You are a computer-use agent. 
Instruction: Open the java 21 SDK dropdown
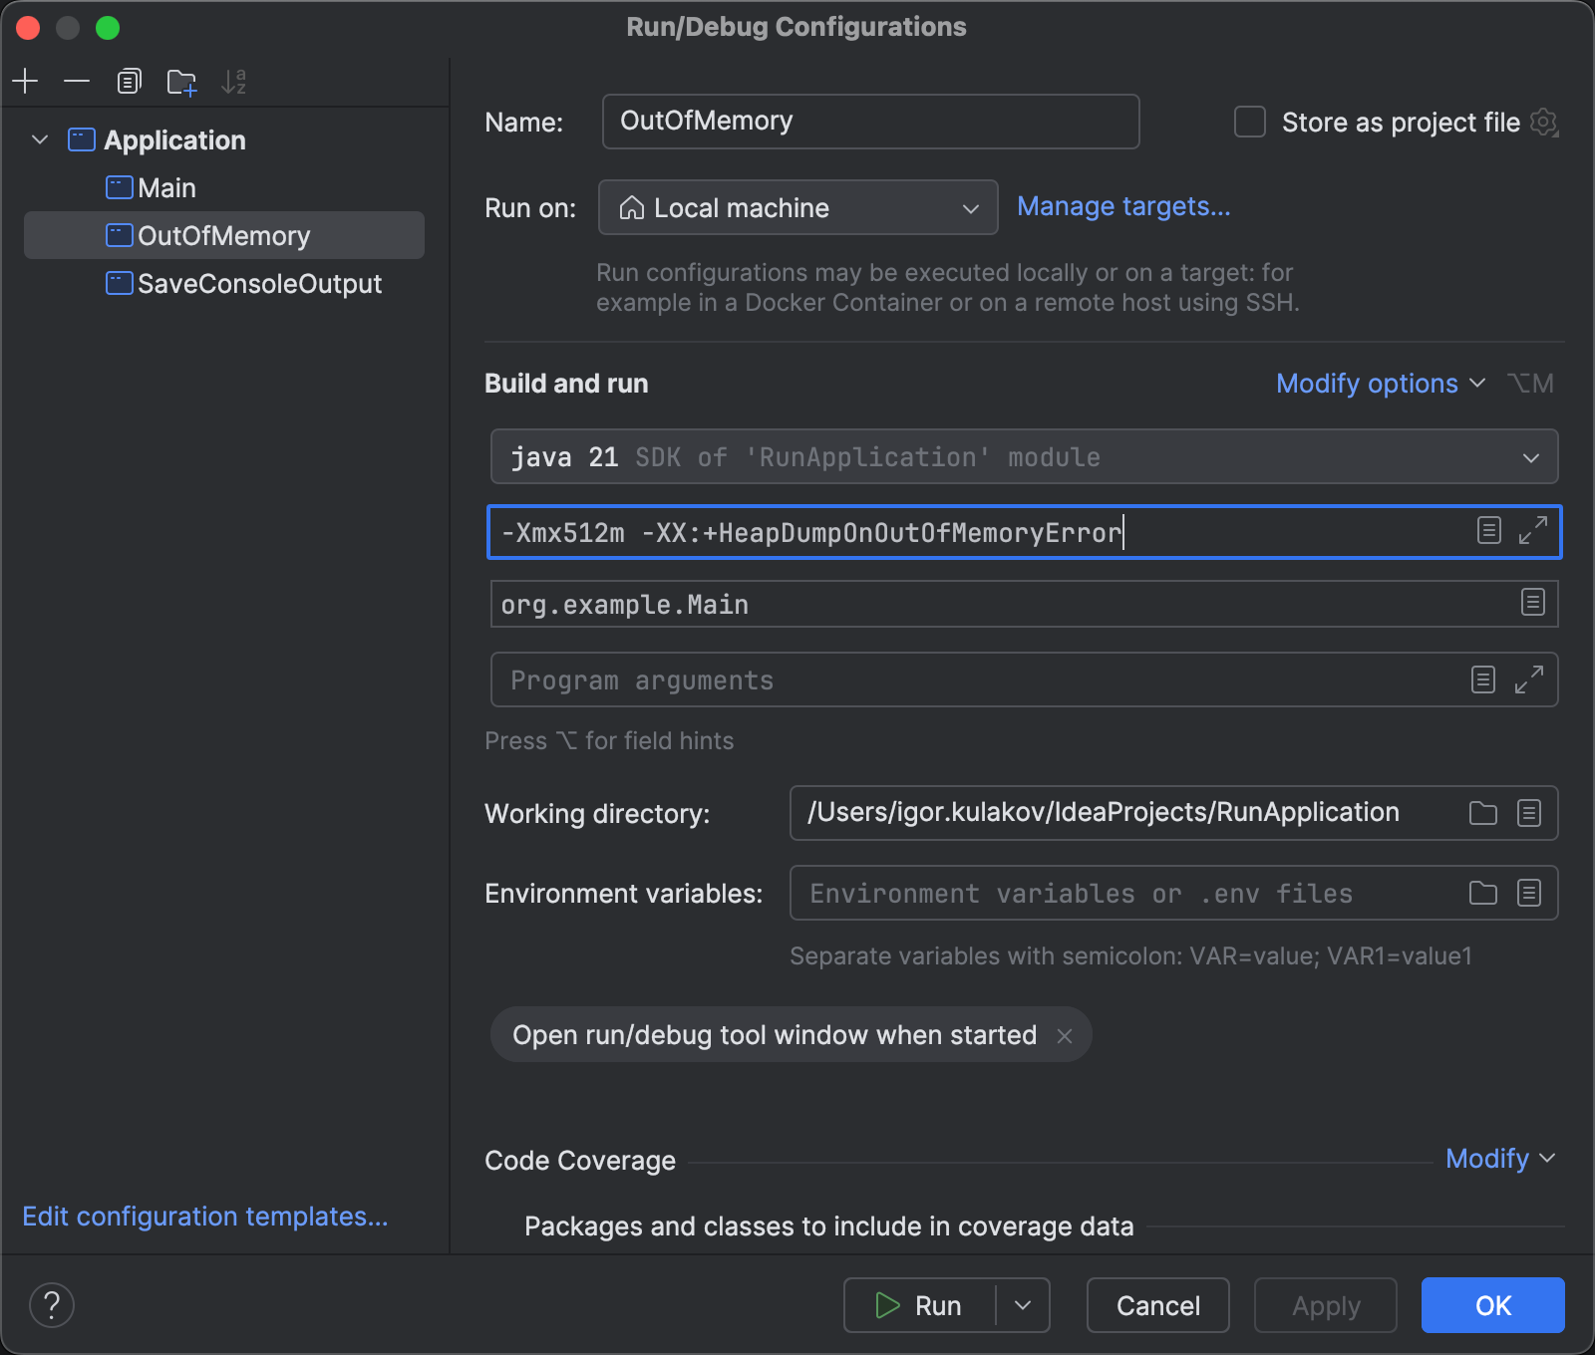coord(1024,457)
